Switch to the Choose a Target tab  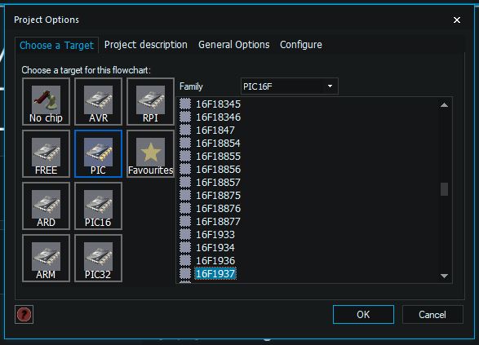pos(56,46)
